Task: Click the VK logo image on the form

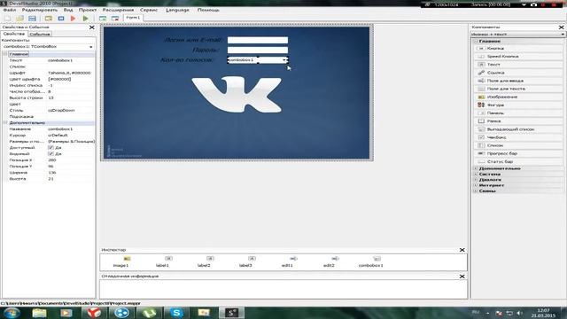Action: [237, 94]
